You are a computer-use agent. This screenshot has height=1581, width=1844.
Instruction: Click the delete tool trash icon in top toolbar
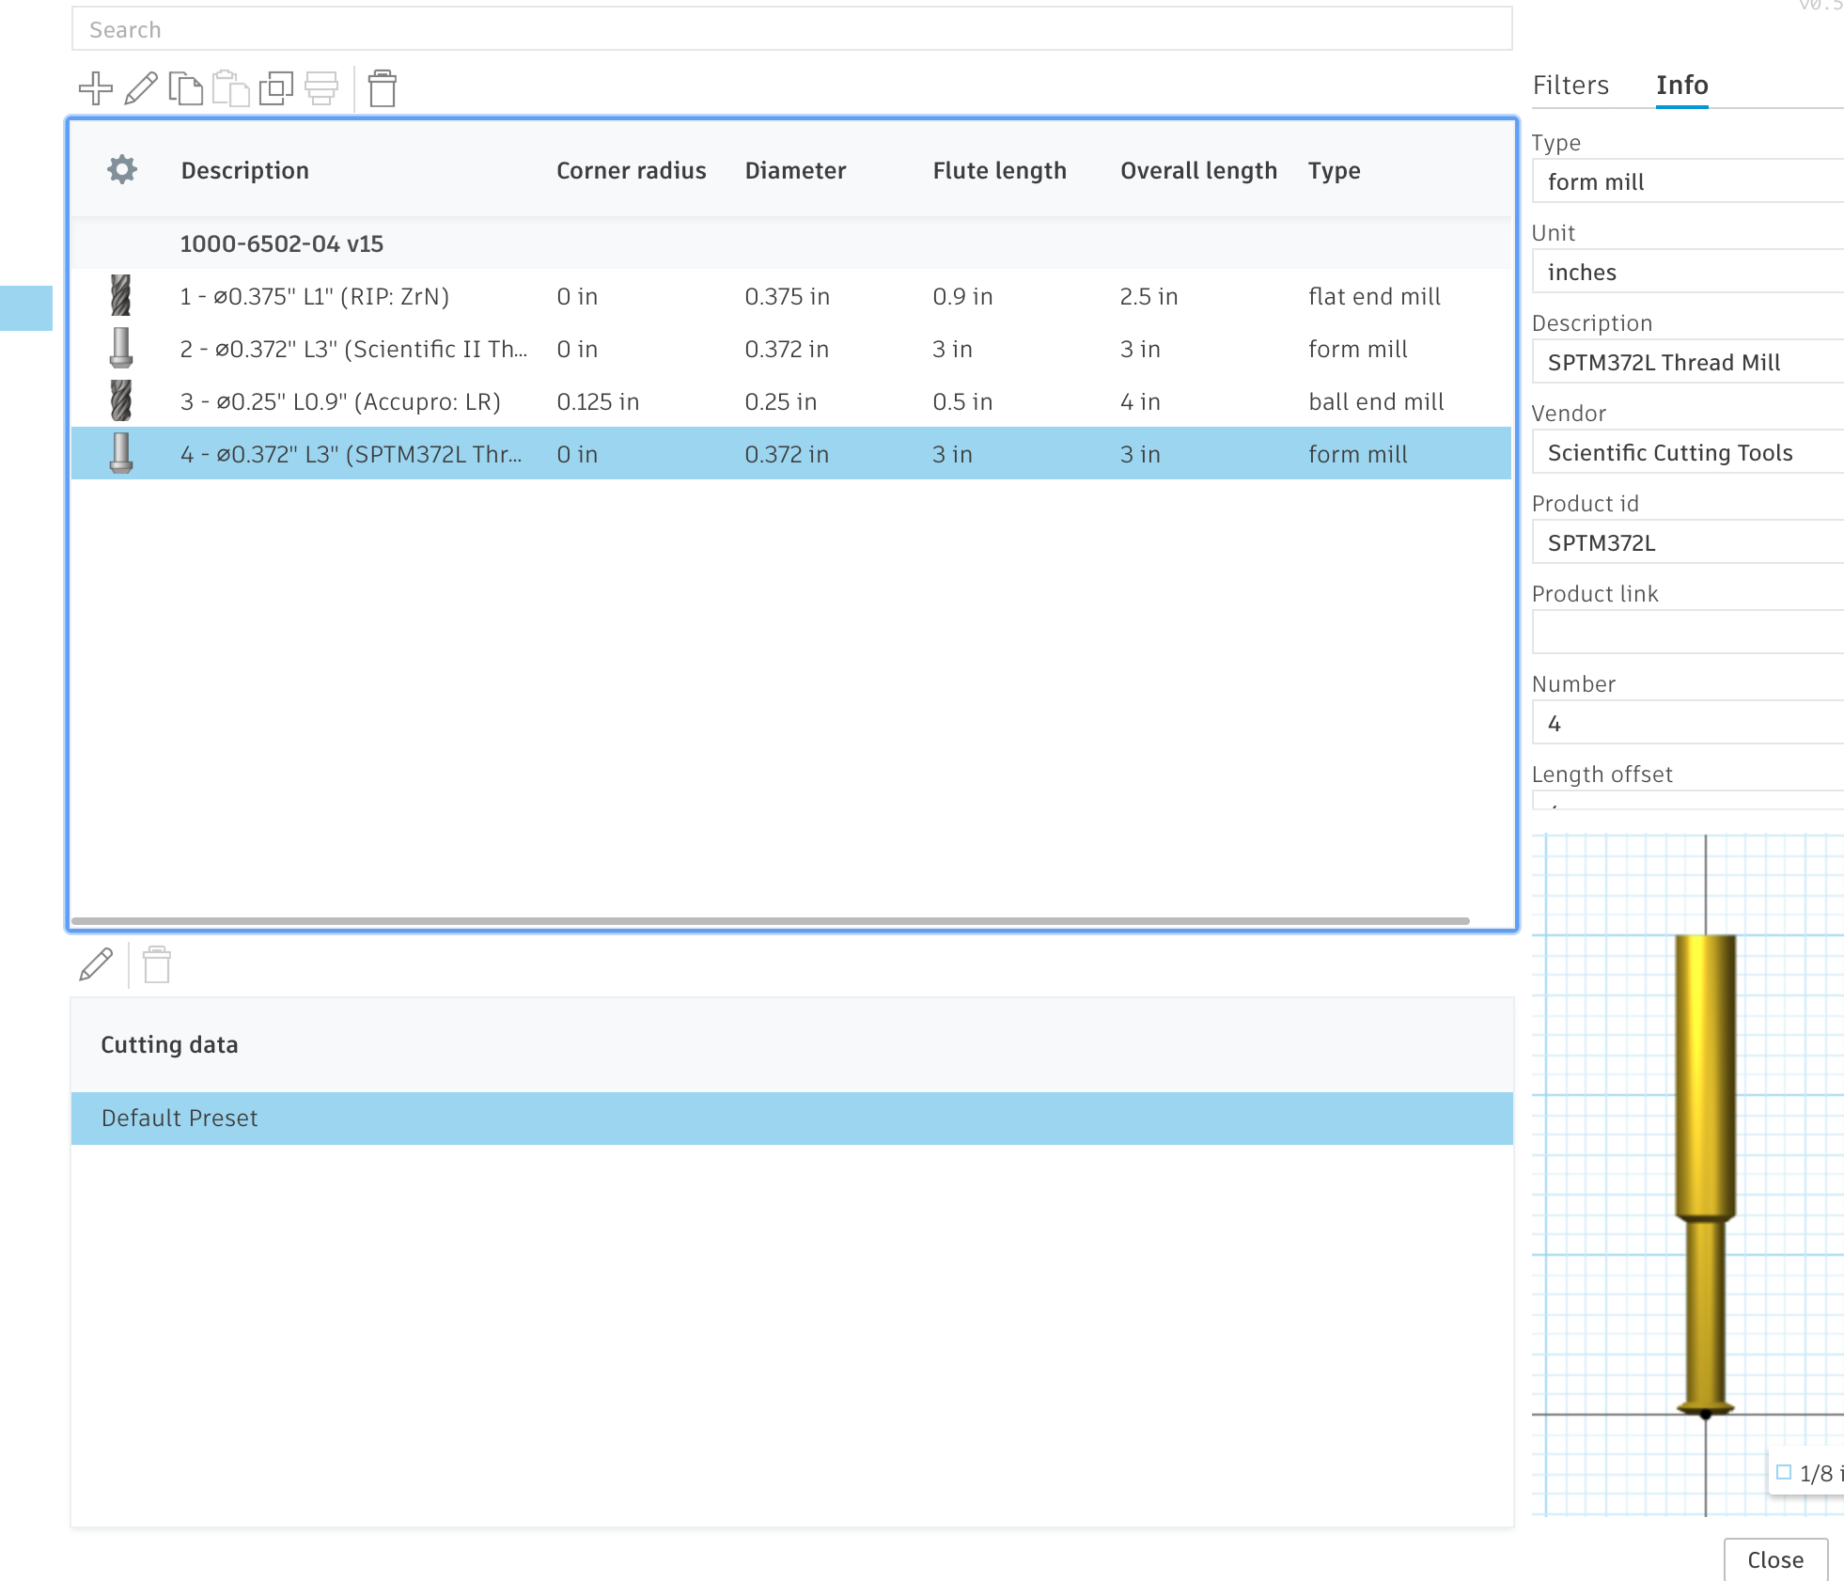tap(383, 88)
